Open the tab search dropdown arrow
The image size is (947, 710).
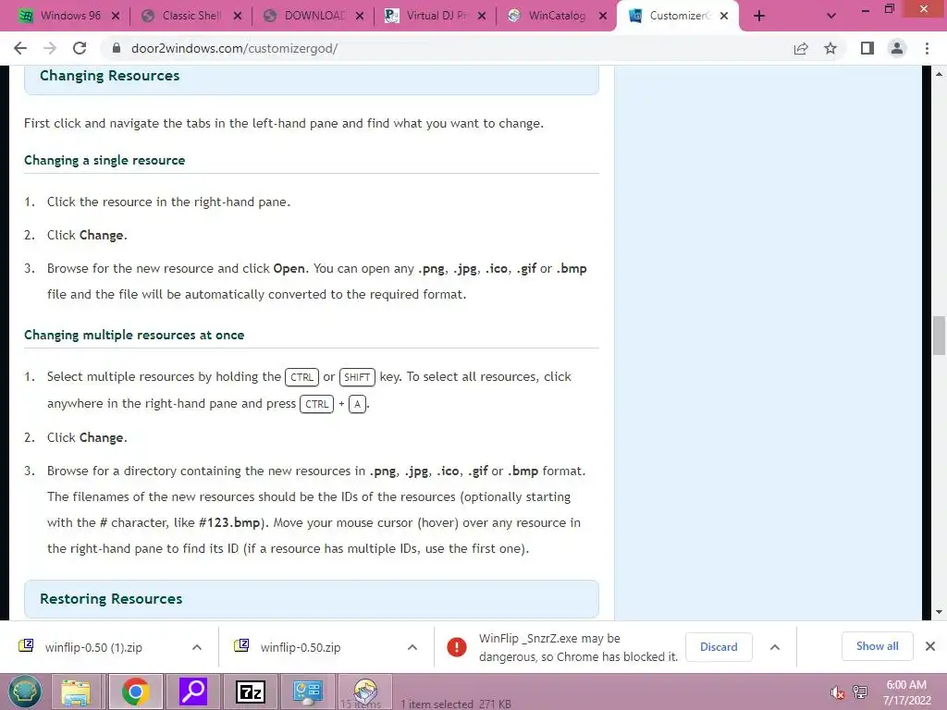pyautogui.click(x=831, y=17)
